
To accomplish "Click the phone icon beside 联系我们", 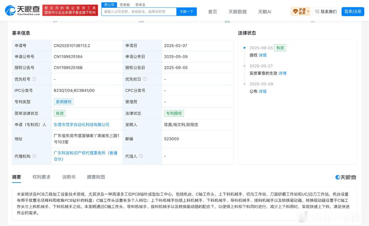I will tap(317, 11).
